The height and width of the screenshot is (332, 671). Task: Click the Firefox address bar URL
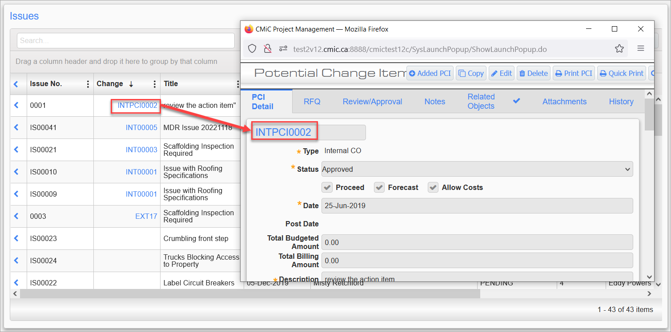coord(420,49)
